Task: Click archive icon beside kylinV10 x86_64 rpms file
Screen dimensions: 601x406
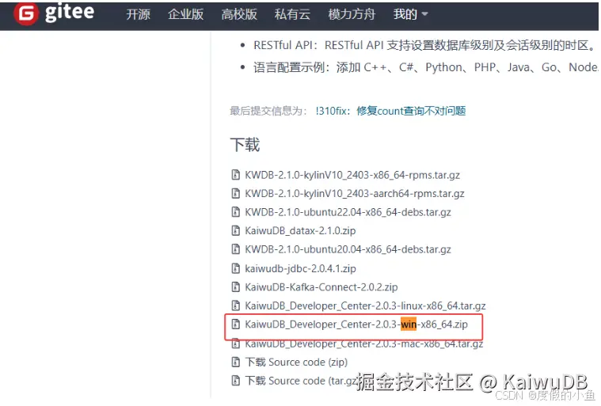Action: (236, 175)
